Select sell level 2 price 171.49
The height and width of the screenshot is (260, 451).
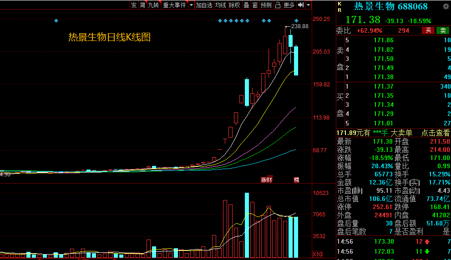383,68
